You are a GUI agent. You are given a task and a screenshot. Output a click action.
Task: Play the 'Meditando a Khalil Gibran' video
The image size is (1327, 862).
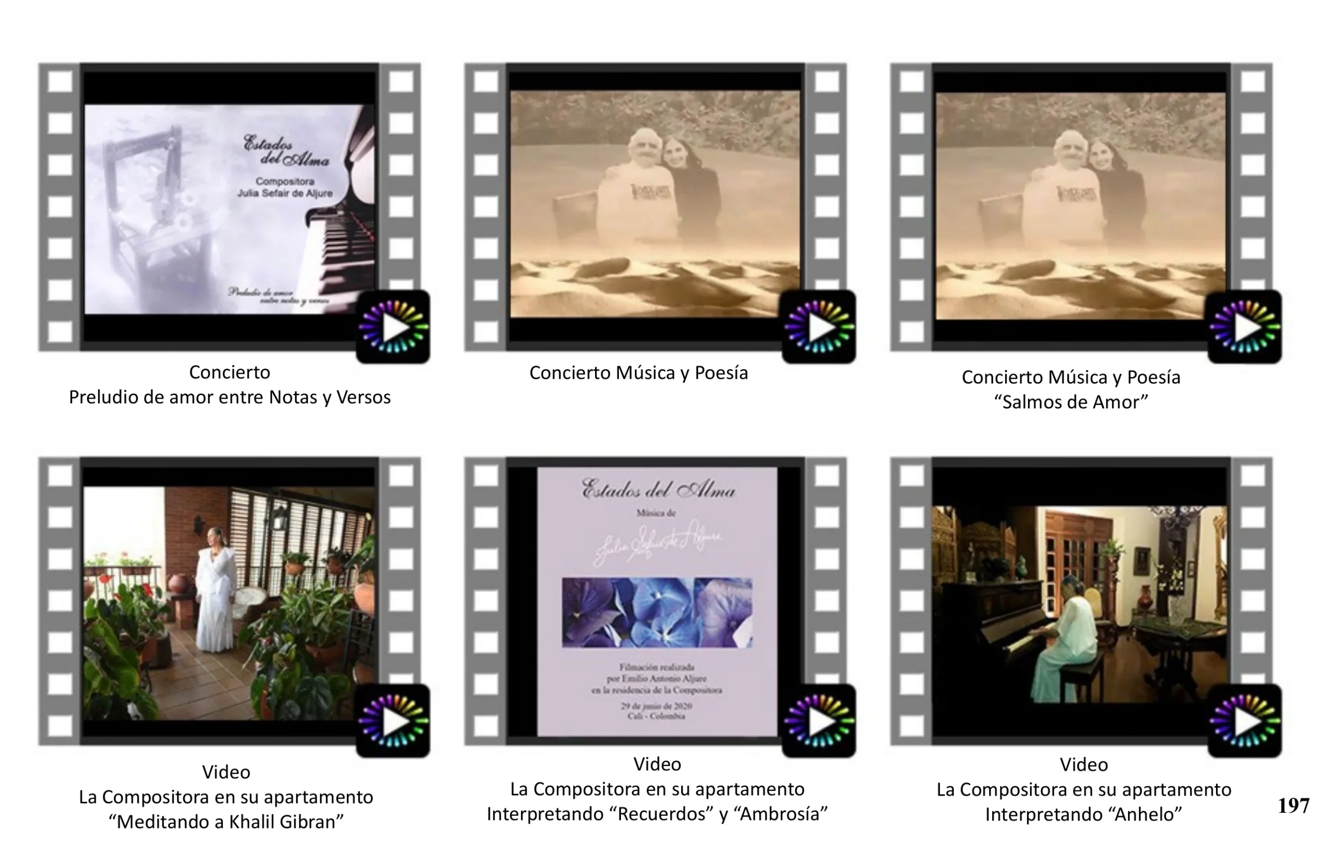(393, 721)
